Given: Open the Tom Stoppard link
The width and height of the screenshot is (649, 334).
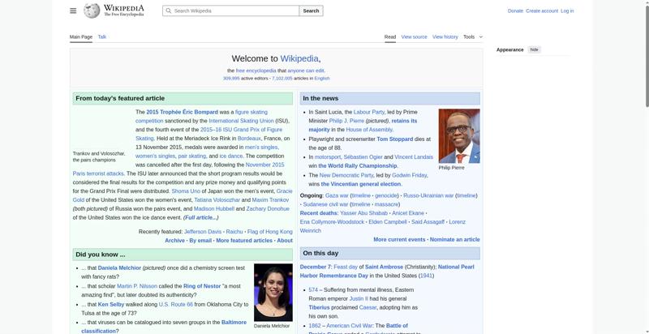Looking at the screenshot, I should (x=395, y=139).
